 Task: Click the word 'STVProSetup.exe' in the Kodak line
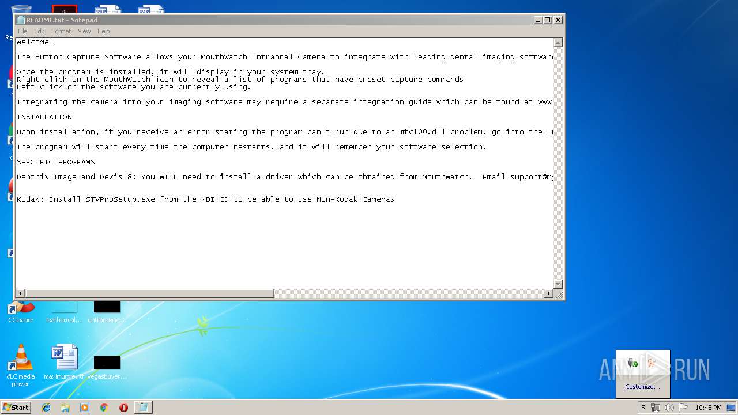[x=121, y=199]
